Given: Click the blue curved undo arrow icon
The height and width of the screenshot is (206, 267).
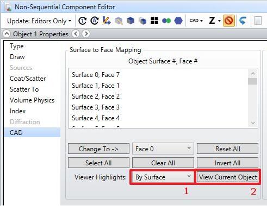Looking at the screenshot, I should pos(243,21).
